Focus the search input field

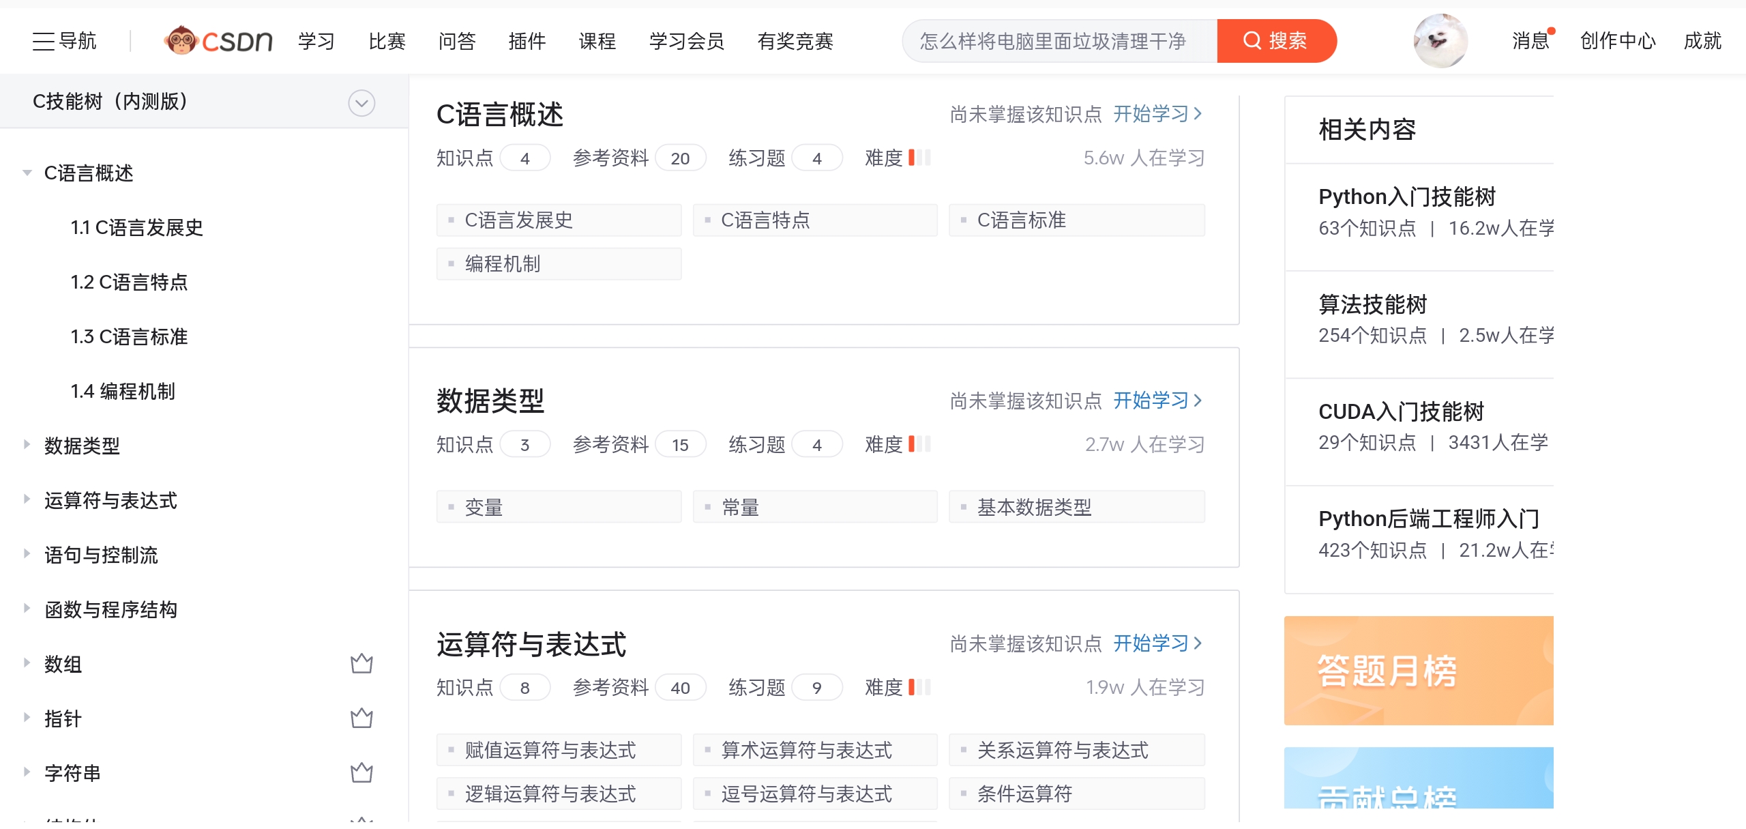(1059, 41)
